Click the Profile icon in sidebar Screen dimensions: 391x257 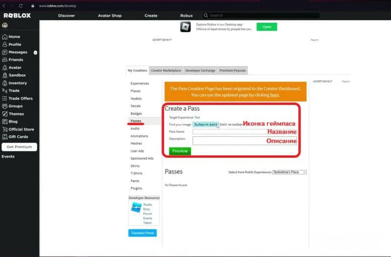[5, 44]
